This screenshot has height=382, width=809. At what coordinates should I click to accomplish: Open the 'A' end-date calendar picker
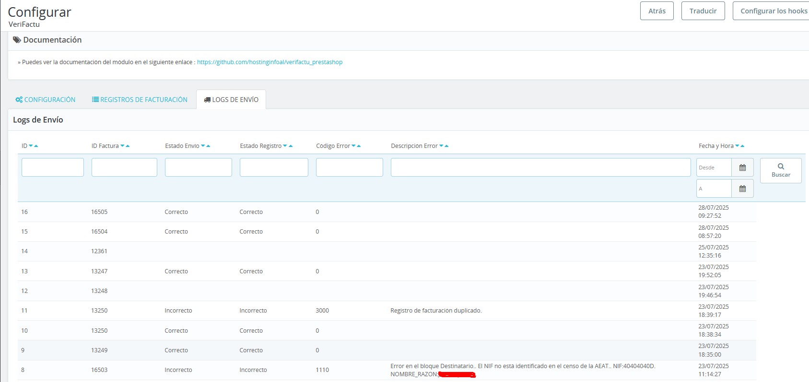point(742,189)
